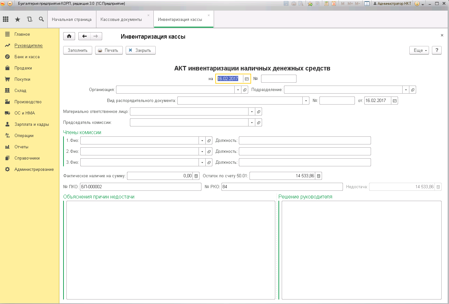This screenshot has width=449, height=304.
Task: Click the Печать button
Action: coord(109,50)
